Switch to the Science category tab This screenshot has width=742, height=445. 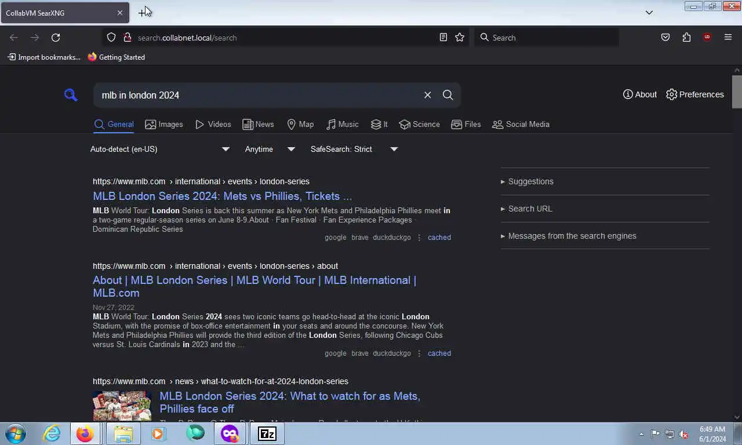(x=419, y=124)
